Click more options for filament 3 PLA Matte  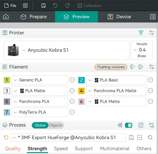(x=72, y=91)
